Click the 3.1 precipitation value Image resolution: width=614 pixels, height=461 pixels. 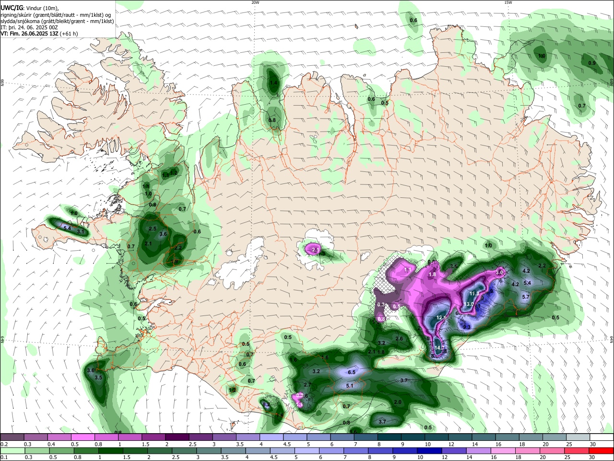click(81, 232)
